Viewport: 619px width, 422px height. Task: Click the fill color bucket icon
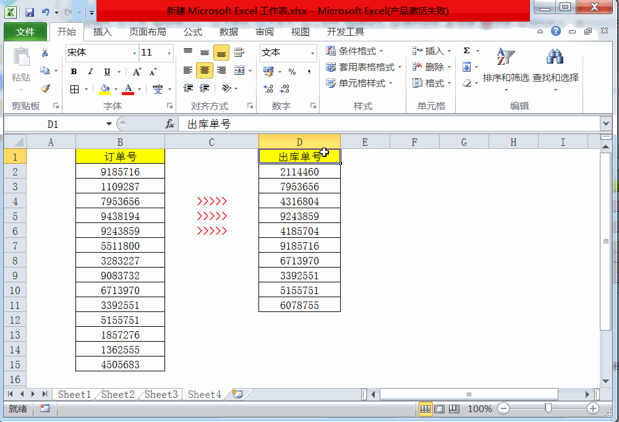tap(105, 89)
